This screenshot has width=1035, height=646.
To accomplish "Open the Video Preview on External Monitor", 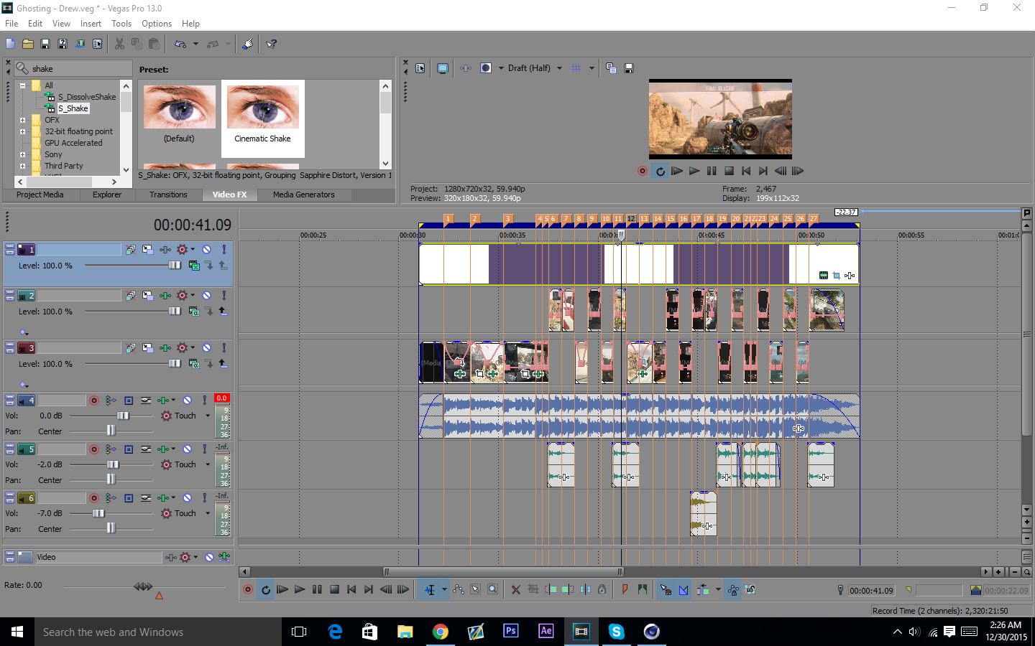I will pyautogui.click(x=443, y=68).
